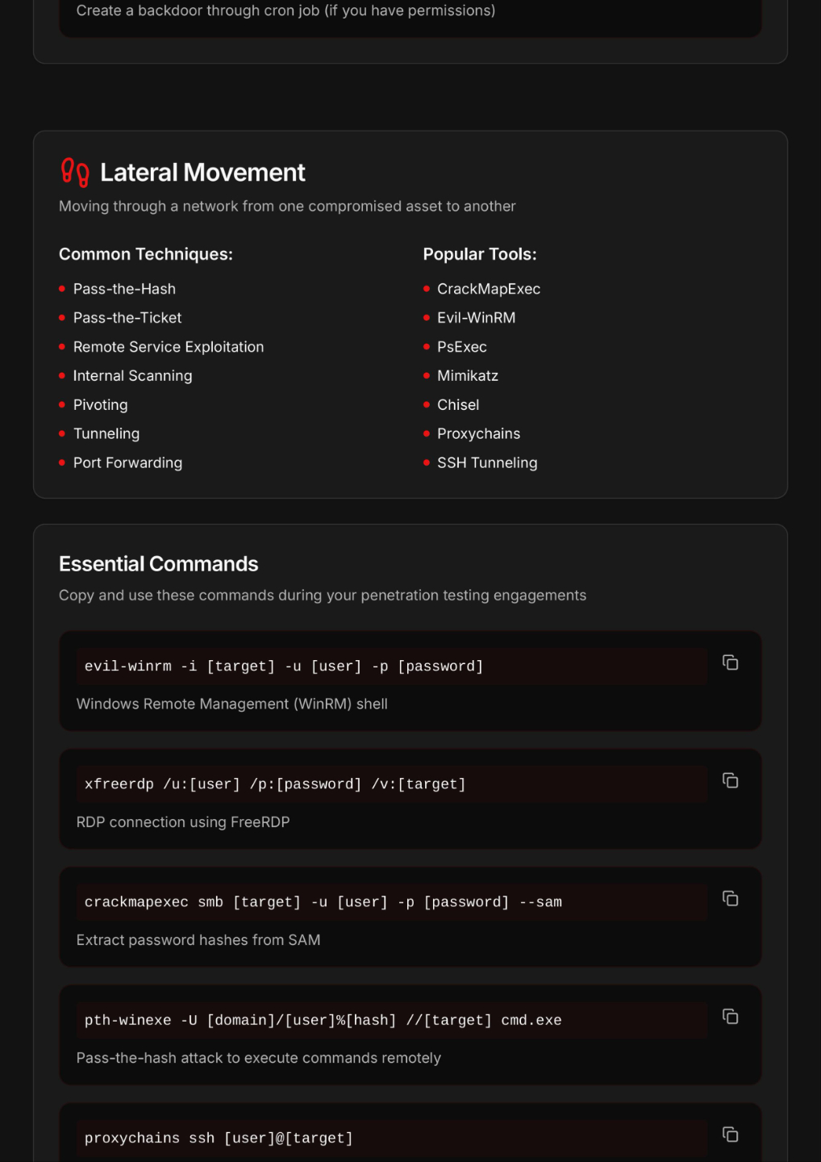The image size is (821, 1162).
Task: Click CrackMapExec in Popular Tools
Action: pyautogui.click(x=489, y=289)
